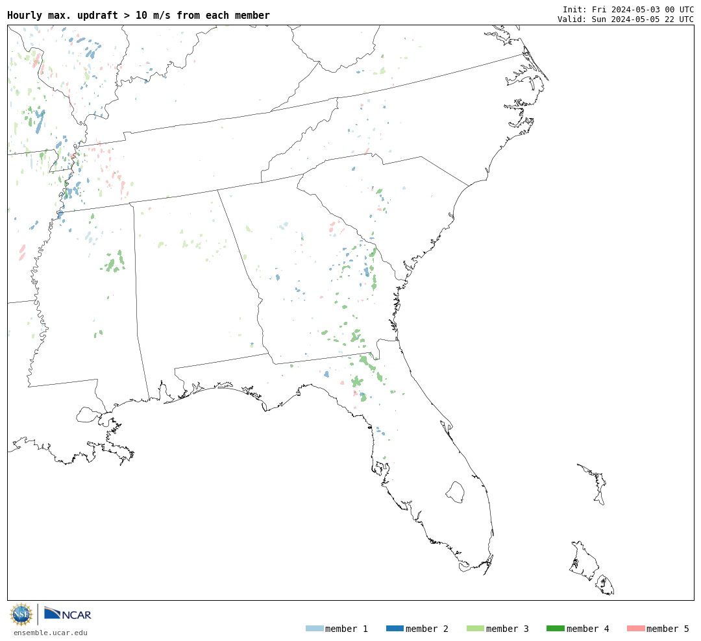The height and width of the screenshot is (641, 701).
Task: Click the 'Hourly max. updraft' title text
Action: click(139, 15)
